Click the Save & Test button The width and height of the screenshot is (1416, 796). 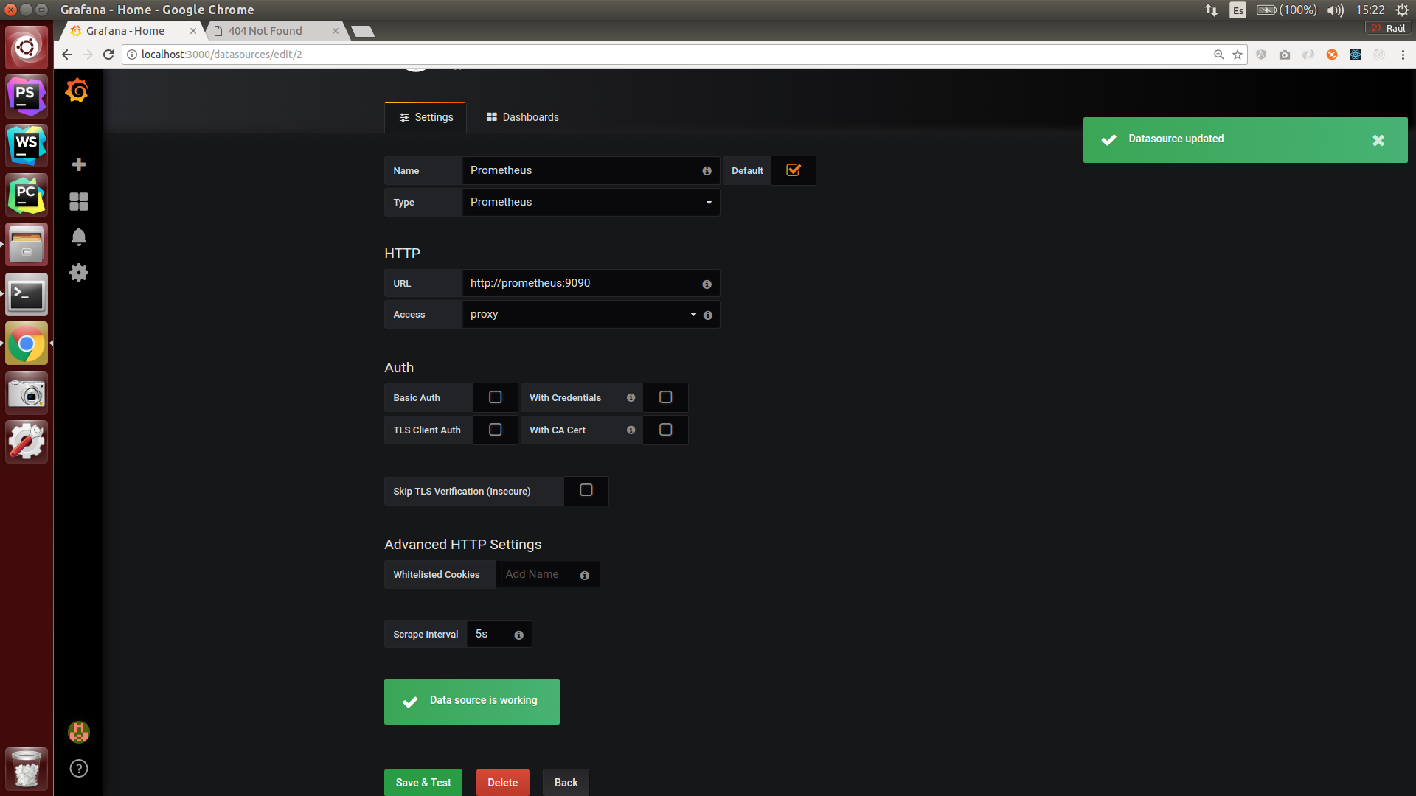tap(423, 783)
